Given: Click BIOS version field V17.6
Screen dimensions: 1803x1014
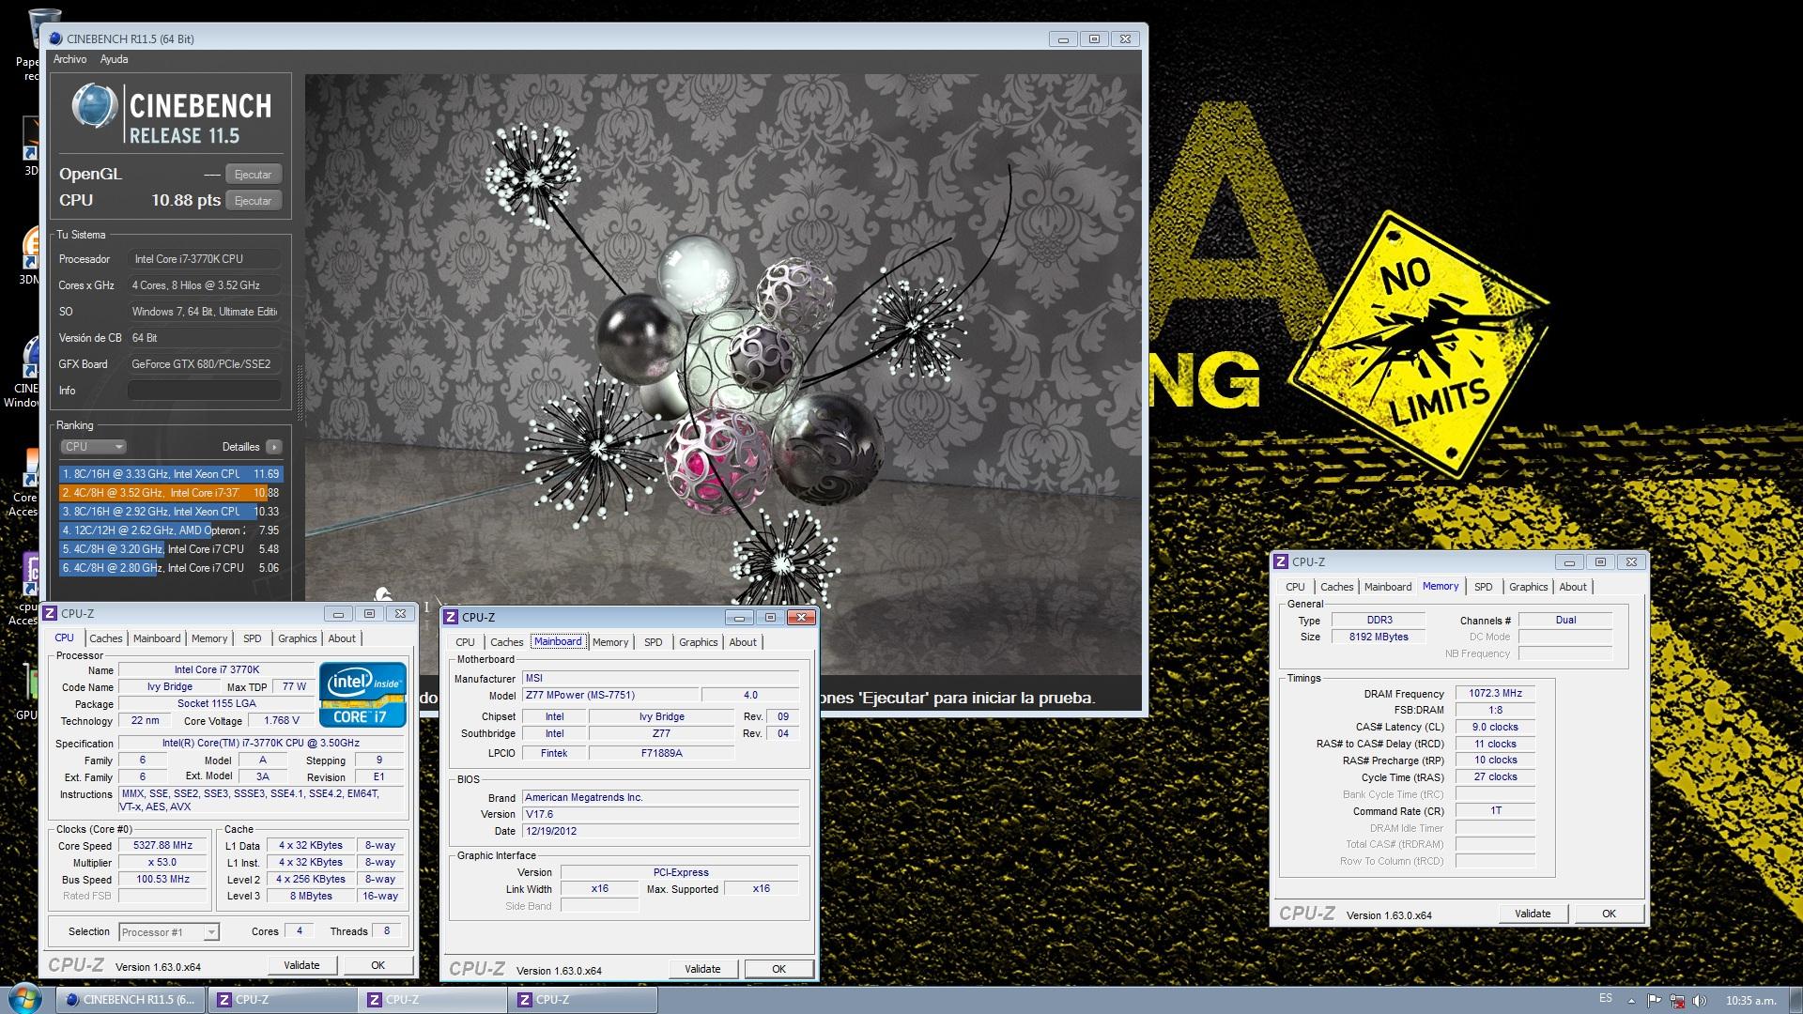Looking at the screenshot, I should pyautogui.click(x=661, y=814).
